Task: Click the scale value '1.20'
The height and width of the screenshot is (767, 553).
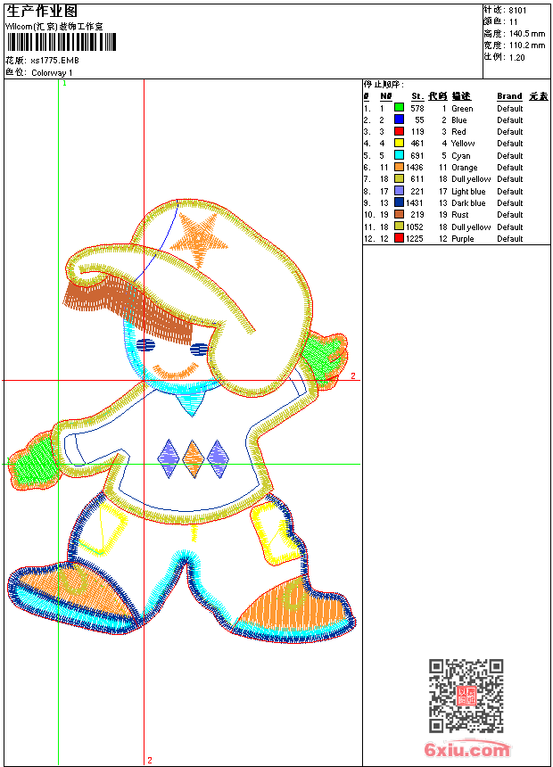Action: pos(516,57)
